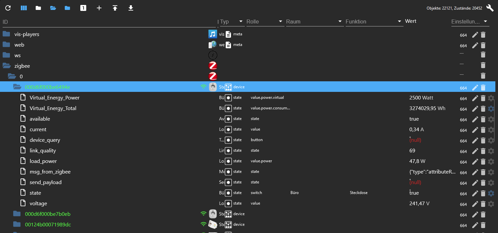Viewport: 498px width, 233px height.
Task: Expand all folders icon
Action: point(53,8)
